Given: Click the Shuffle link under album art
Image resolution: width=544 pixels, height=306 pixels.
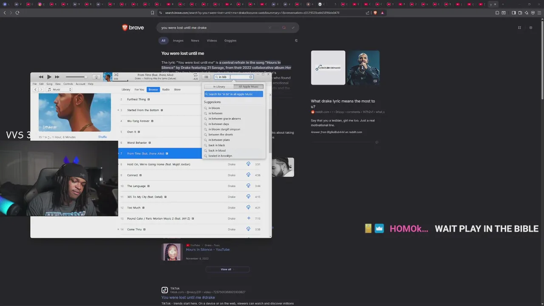Looking at the screenshot, I should tap(102, 137).
